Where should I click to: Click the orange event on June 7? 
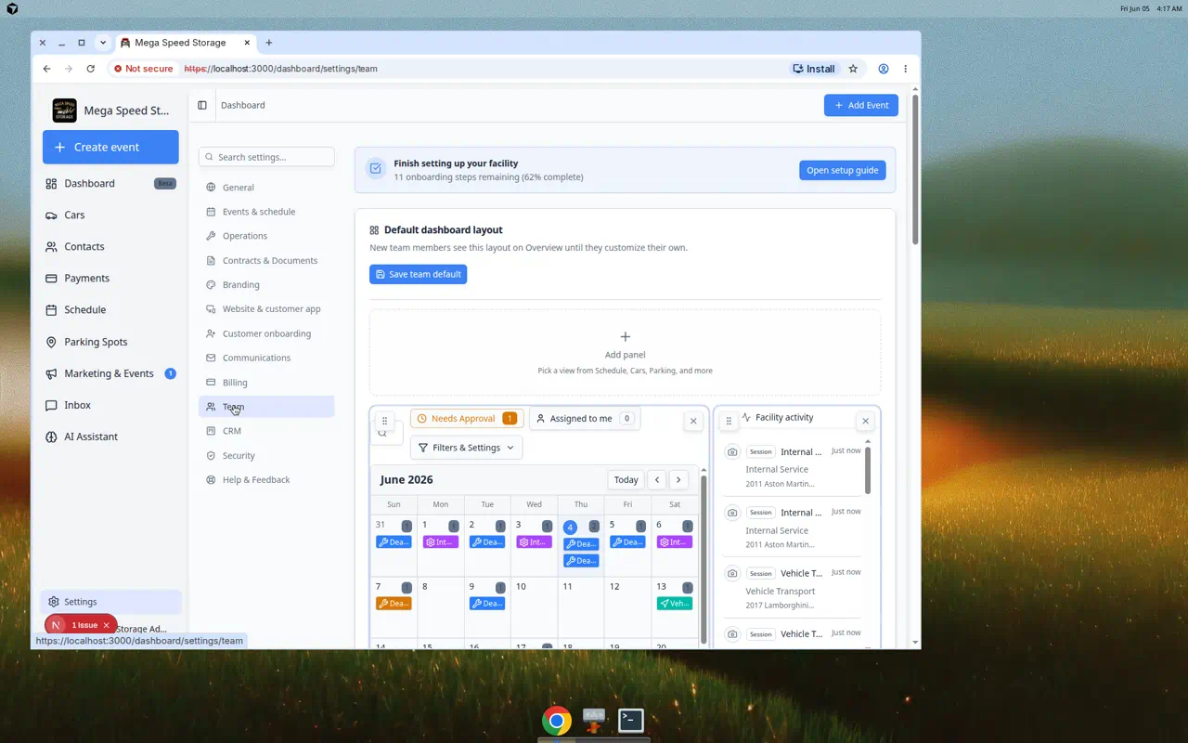(394, 604)
